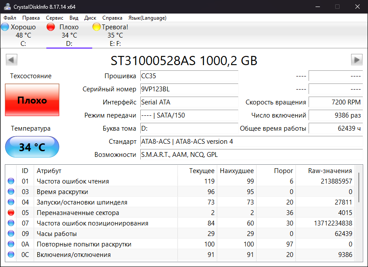
Task: Click the CrystalDiskInfo app icon in title bar
Action: pyautogui.click(x=7, y=7)
